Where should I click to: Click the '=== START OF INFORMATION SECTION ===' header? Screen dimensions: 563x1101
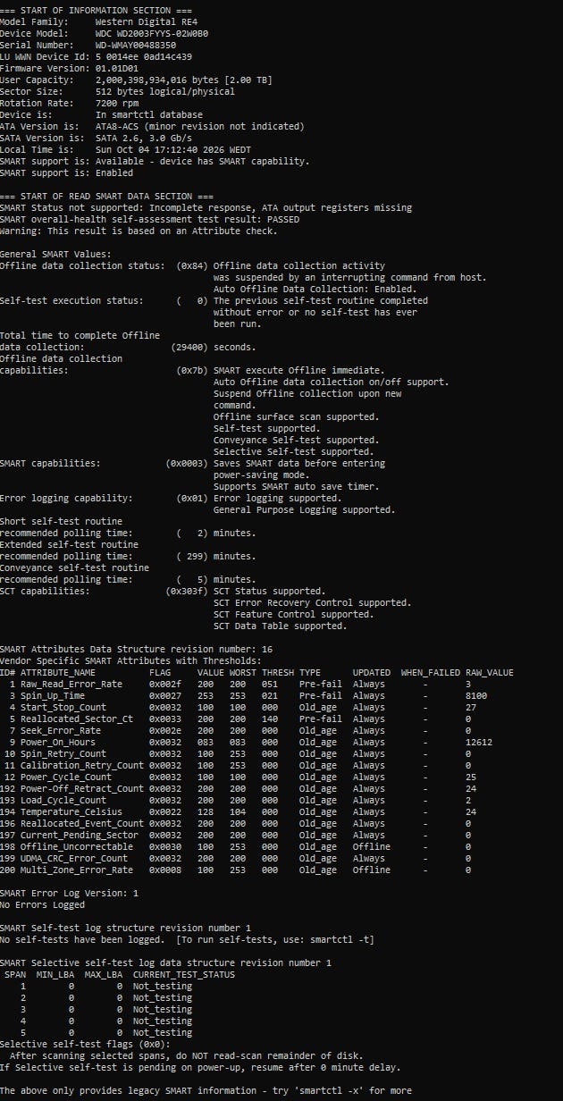click(x=96, y=10)
